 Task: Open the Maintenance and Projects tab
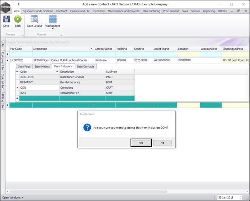click(x=124, y=11)
